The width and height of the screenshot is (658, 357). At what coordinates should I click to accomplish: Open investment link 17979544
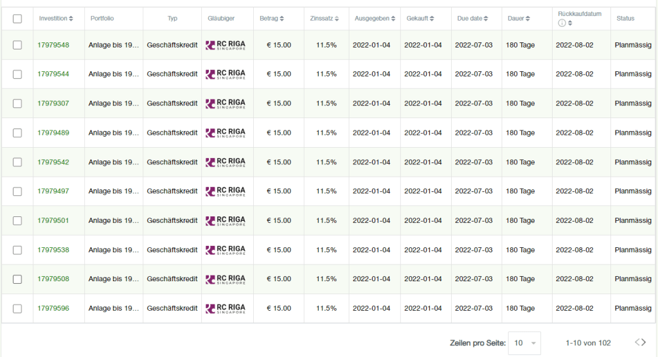(x=53, y=74)
